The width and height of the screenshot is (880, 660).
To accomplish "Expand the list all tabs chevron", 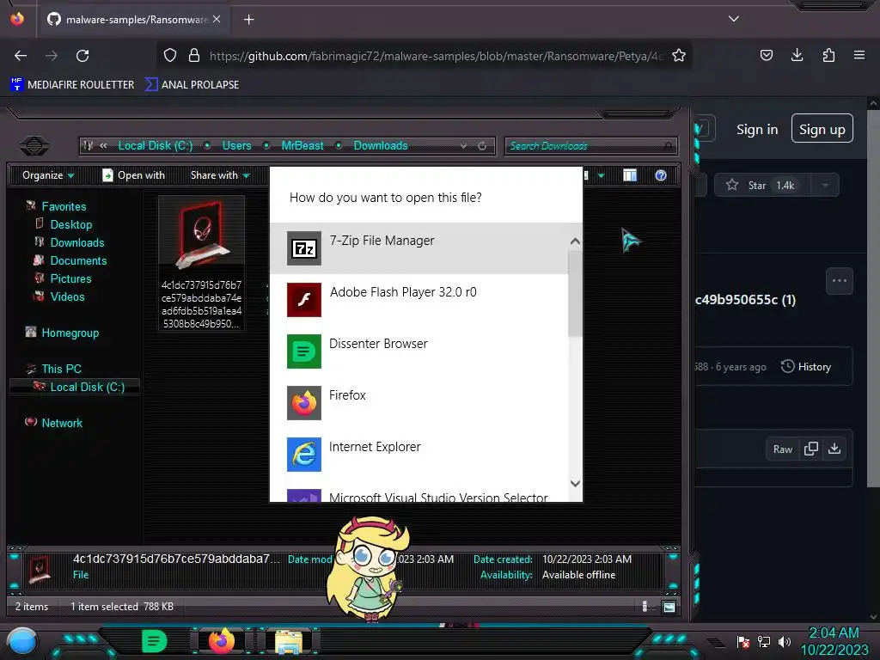I will [x=734, y=19].
